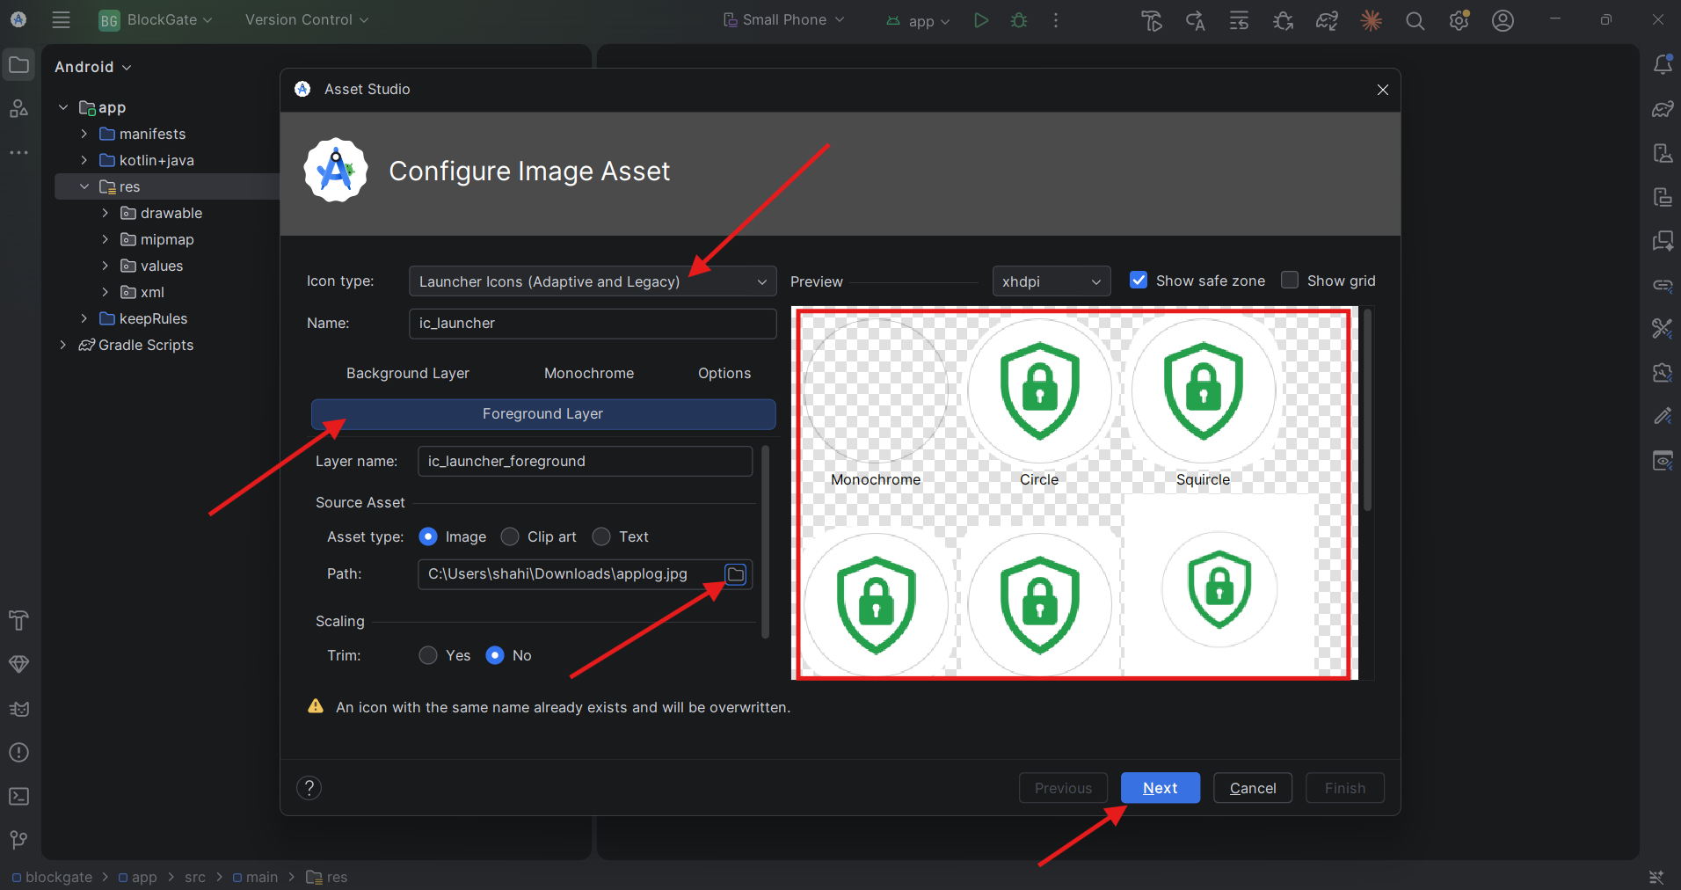Viewport: 1681px width, 890px height.
Task: Open the Android project view dropdown
Action: coord(93,67)
